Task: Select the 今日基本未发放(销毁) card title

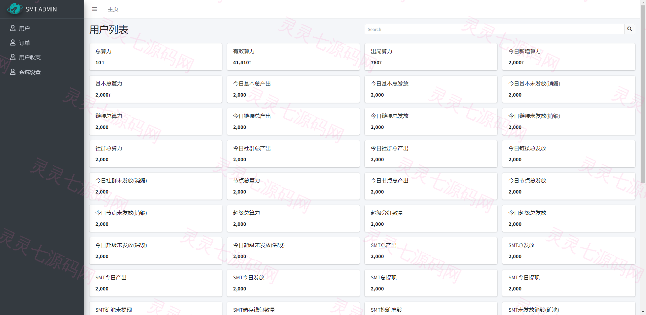Action: (x=534, y=83)
